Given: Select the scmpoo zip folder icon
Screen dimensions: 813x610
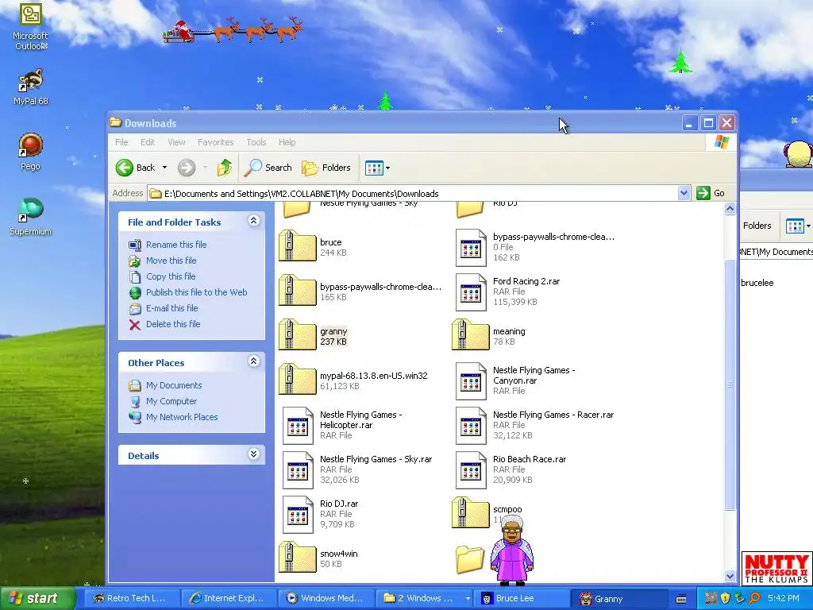Looking at the screenshot, I should coord(470,514).
